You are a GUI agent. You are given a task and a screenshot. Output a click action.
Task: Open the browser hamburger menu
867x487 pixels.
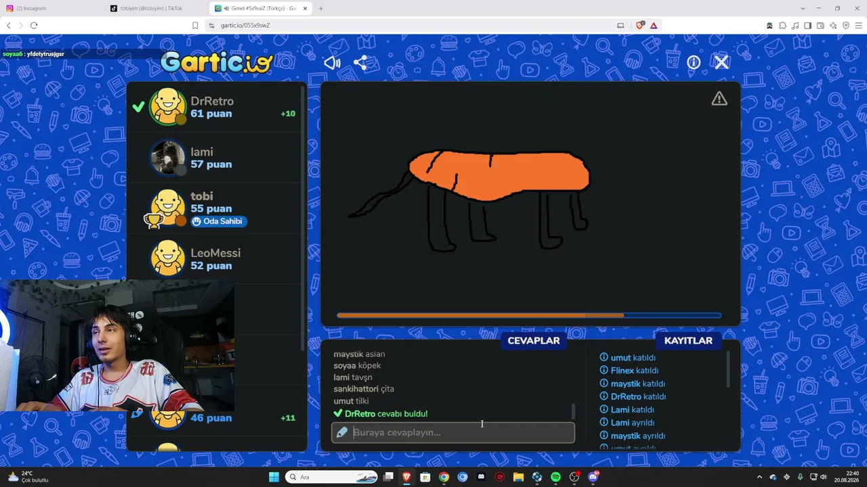click(x=858, y=25)
